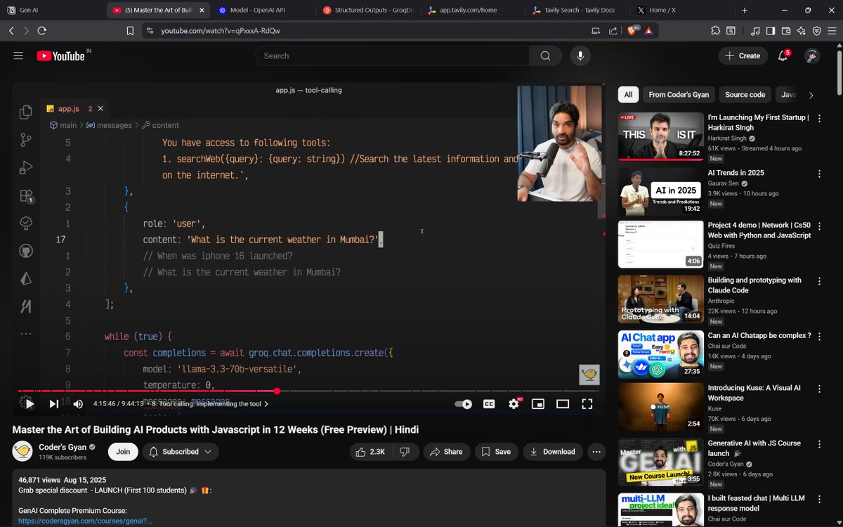The height and width of the screenshot is (527, 843).
Task: Enter full screen mode
Action: click(587, 404)
